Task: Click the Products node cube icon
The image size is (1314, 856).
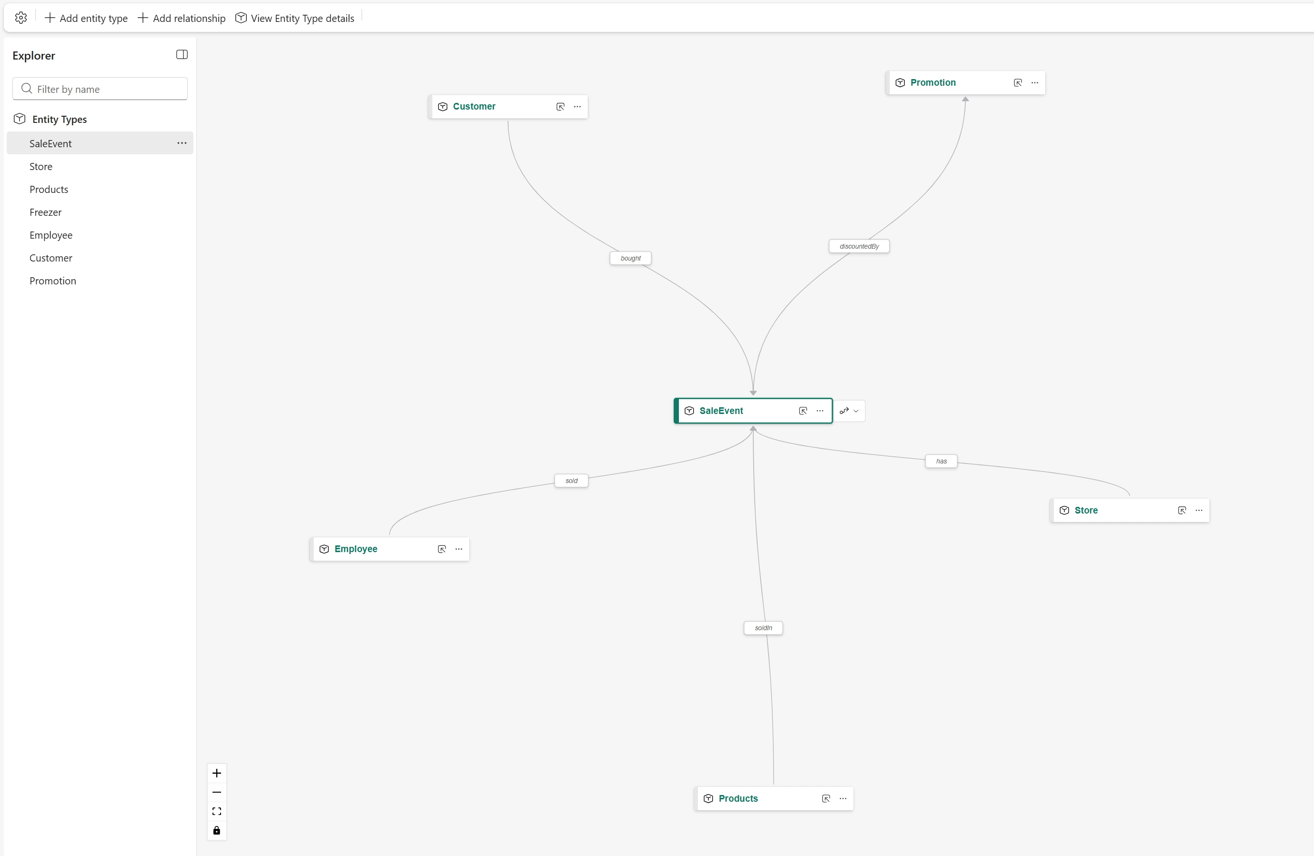Action: [708, 799]
